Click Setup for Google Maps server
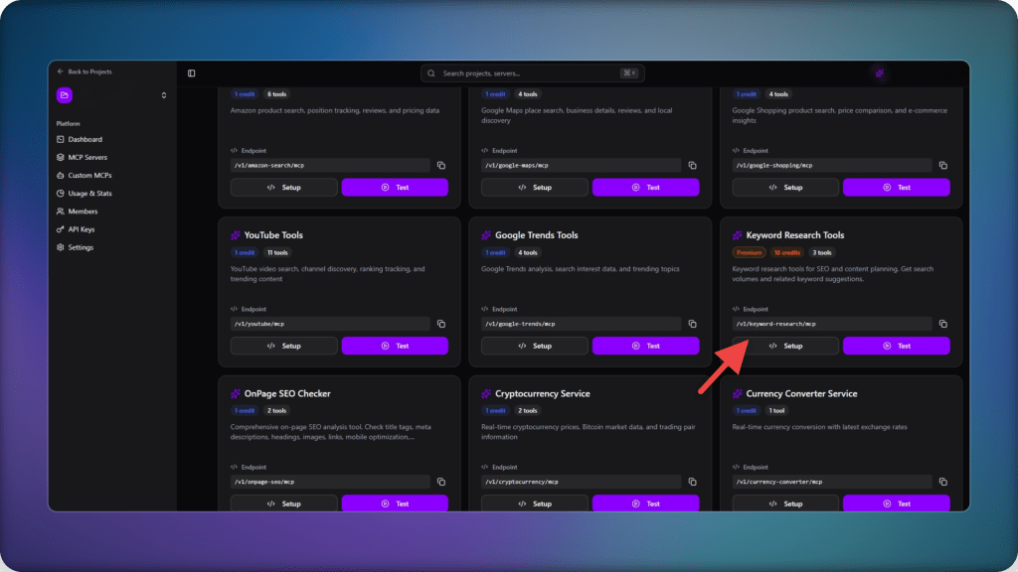This screenshot has height=572, width=1018. click(534, 188)
